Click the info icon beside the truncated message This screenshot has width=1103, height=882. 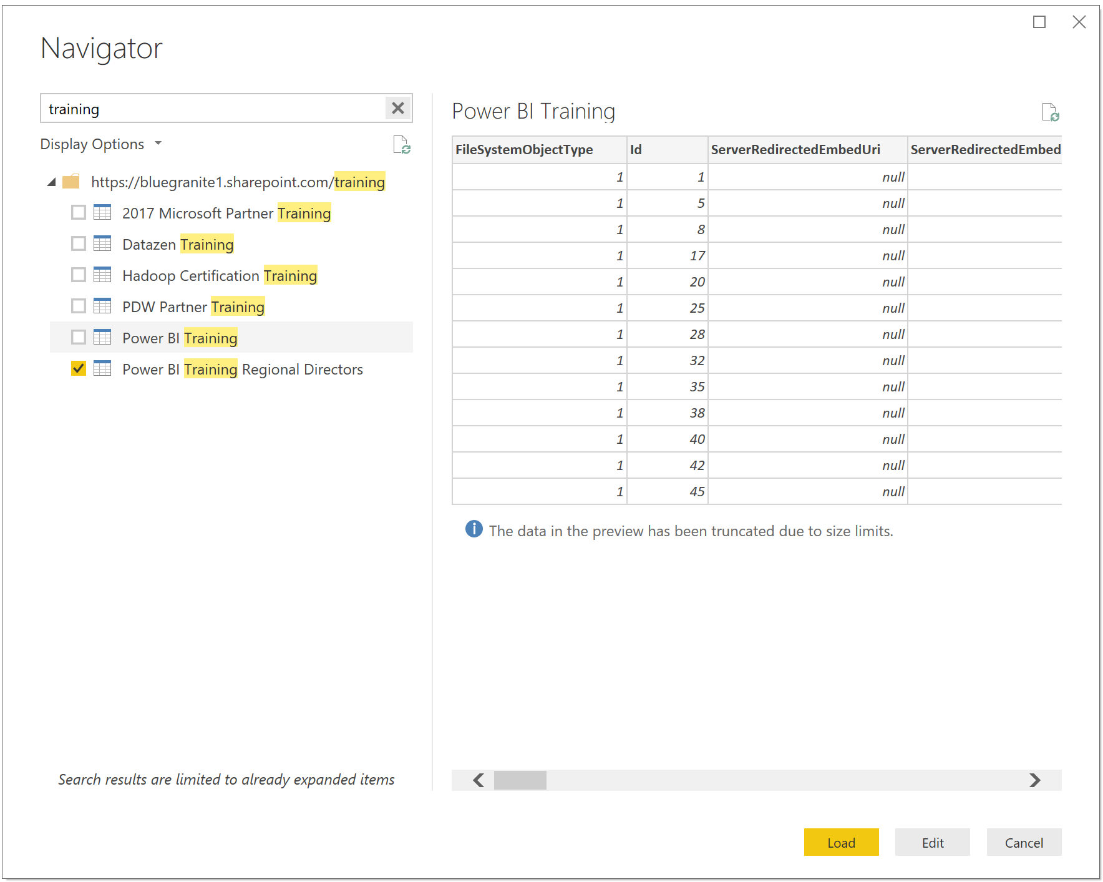pos(474,529)
